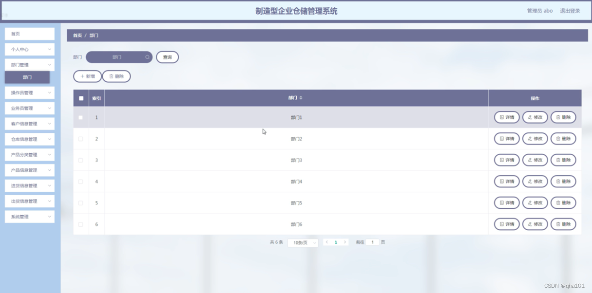
Task: Click the next page arrow in pagination
Action: click(x=345, y=242)
